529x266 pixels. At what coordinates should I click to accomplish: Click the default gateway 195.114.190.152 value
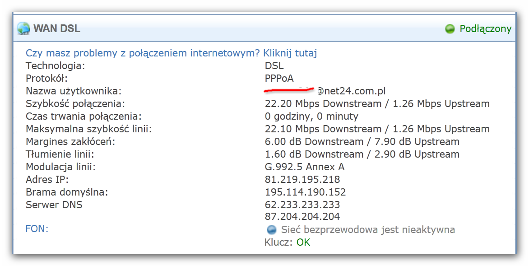305,192
